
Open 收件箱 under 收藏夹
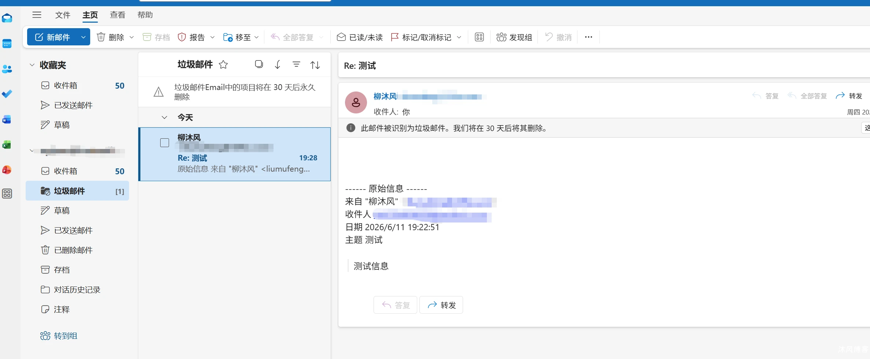(x=77, y=85)
